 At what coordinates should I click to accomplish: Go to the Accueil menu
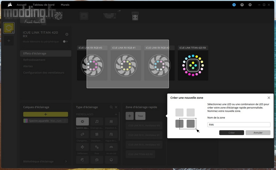pyautogui.click(x=22, y=5)
